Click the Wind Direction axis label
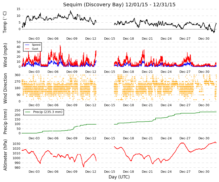The image size is (219, 182). (x=5, y=88)
